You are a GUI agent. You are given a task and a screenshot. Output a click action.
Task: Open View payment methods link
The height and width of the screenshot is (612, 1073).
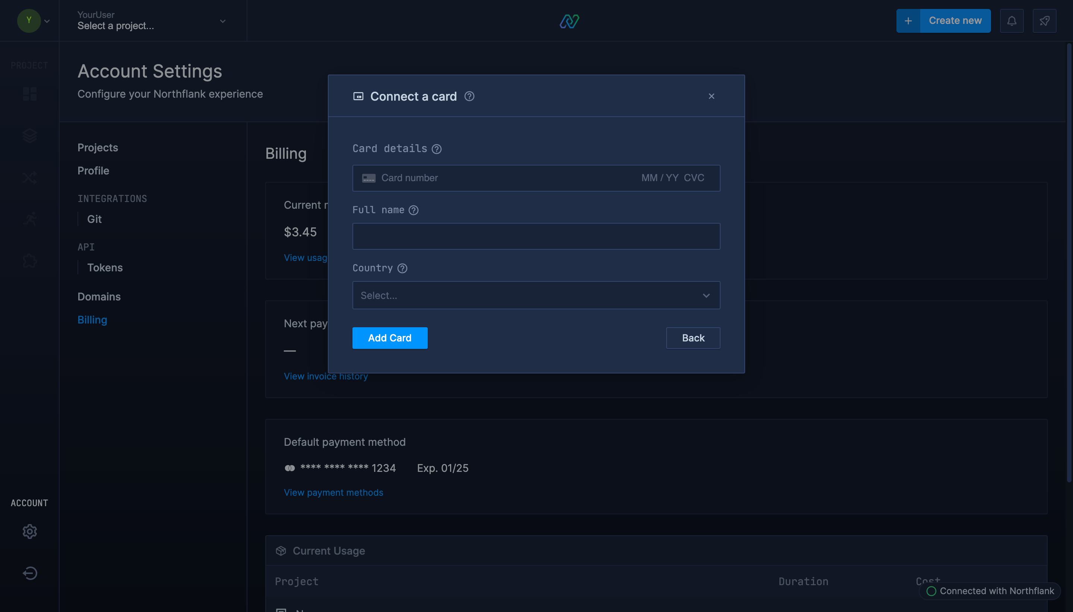(333, 492)
